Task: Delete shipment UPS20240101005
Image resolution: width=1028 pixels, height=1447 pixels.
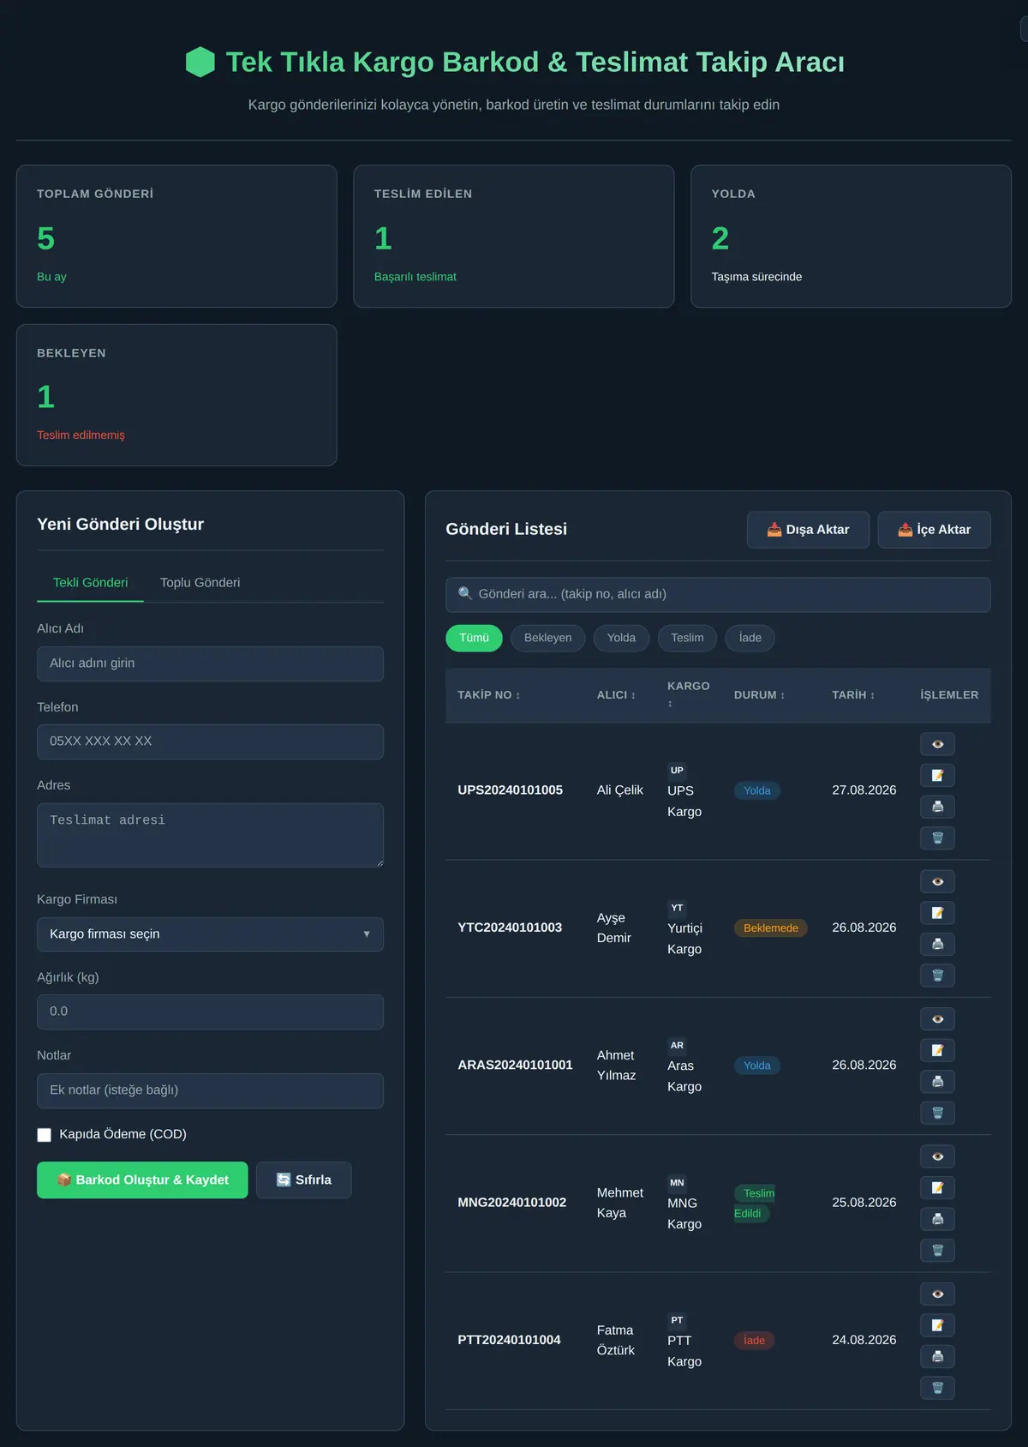Action: 937,838
